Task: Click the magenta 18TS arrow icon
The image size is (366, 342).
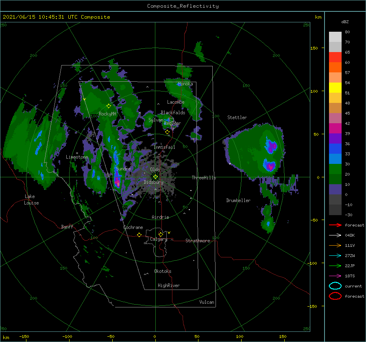Action: [335, 276]
